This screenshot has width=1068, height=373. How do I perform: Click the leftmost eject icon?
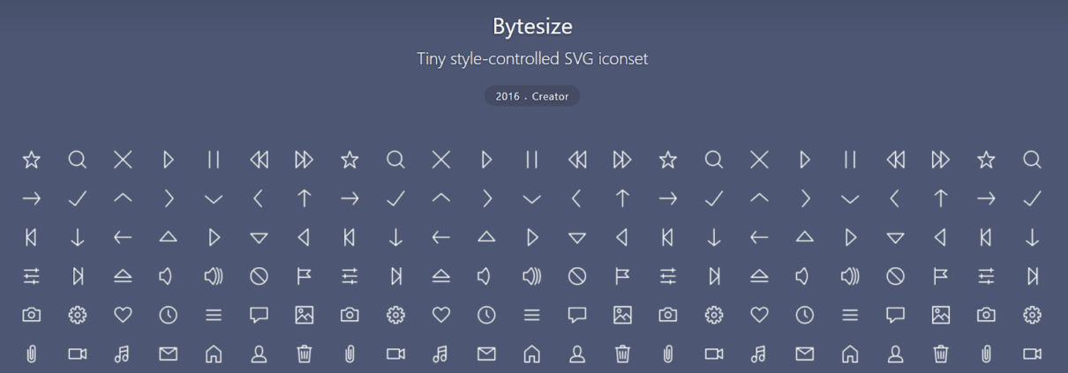123,276
